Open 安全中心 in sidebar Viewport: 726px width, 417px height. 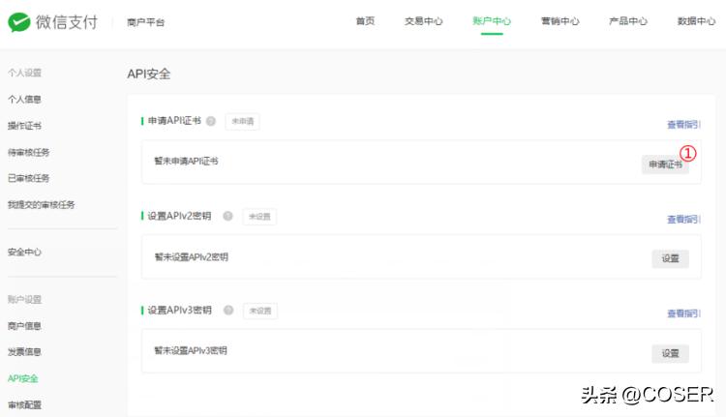point(24,253)
